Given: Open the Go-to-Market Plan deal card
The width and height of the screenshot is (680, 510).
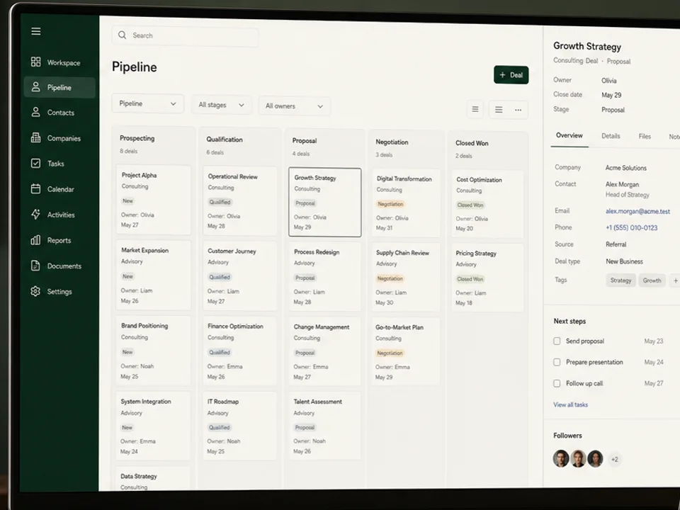Looking at the screenshot, I should (x=405, y=352).
